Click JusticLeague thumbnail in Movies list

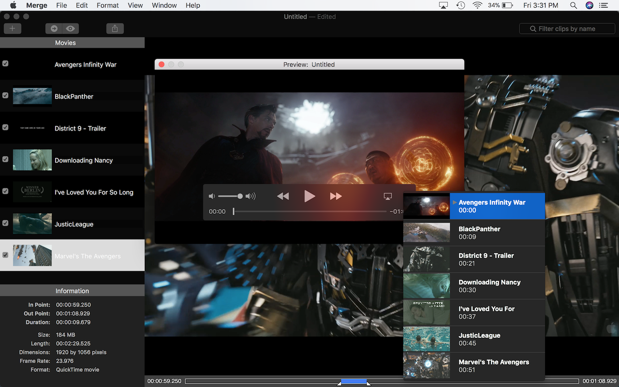[x=32, y=223]
